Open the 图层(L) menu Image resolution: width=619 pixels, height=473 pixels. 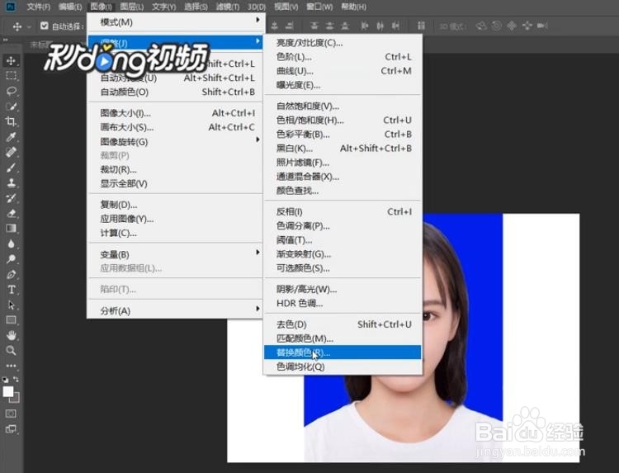(x=132, y=7)
